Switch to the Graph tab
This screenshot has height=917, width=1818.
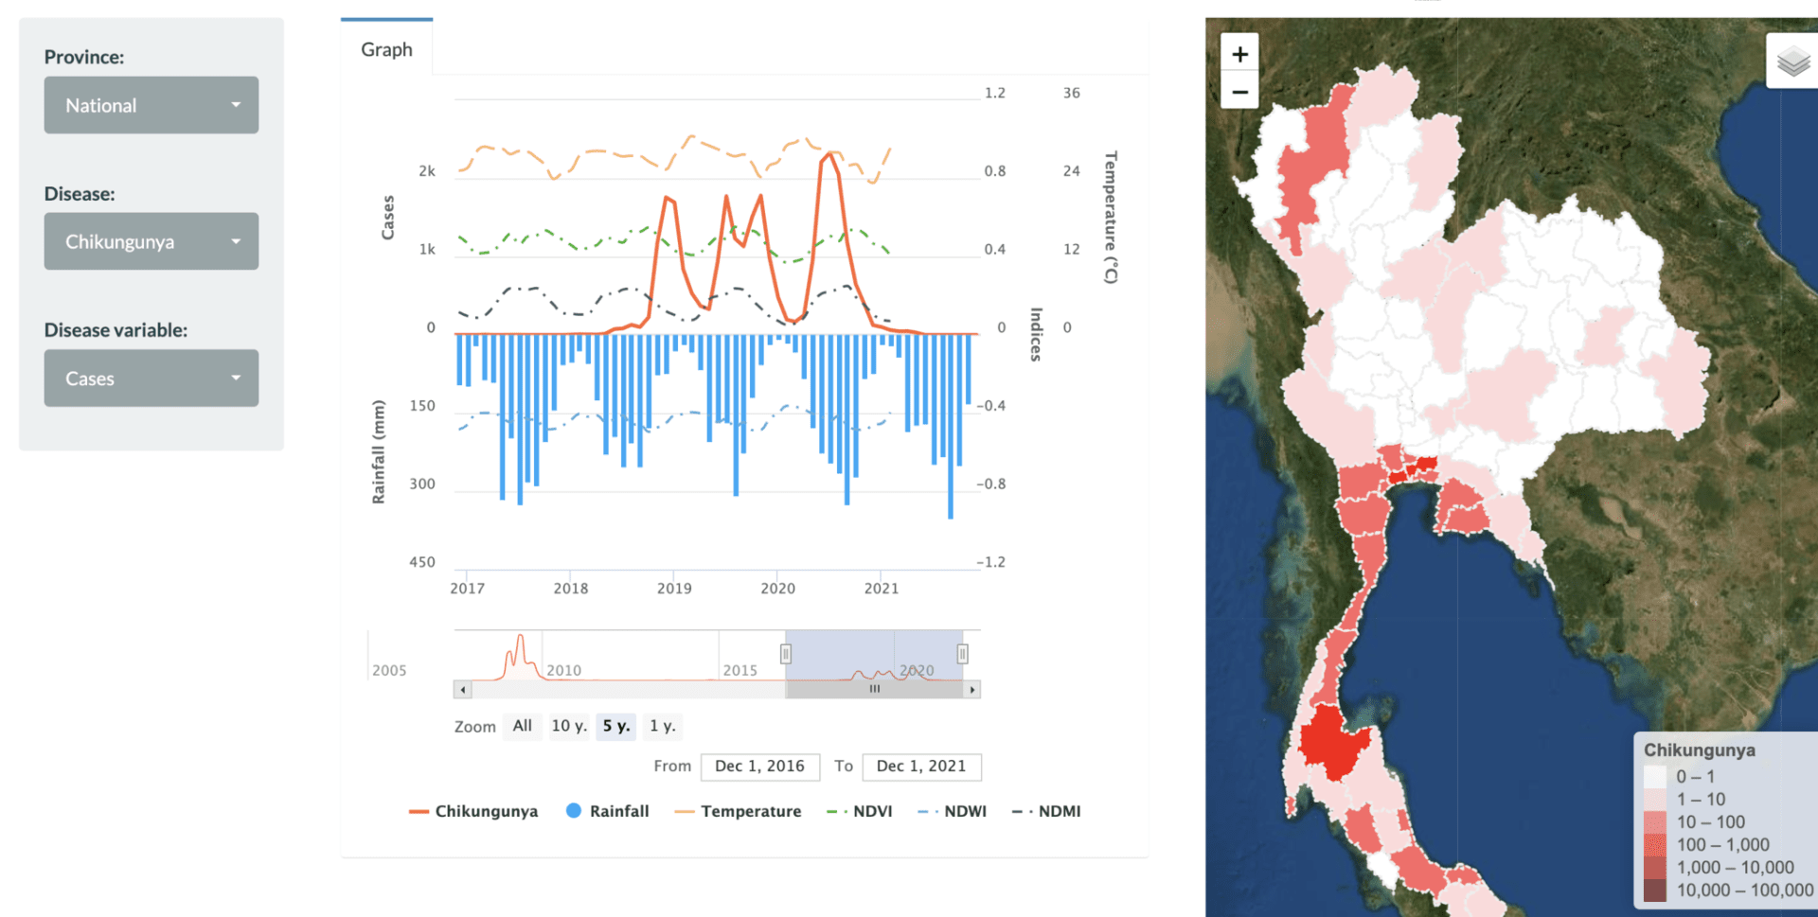click(x=386, y=49)
